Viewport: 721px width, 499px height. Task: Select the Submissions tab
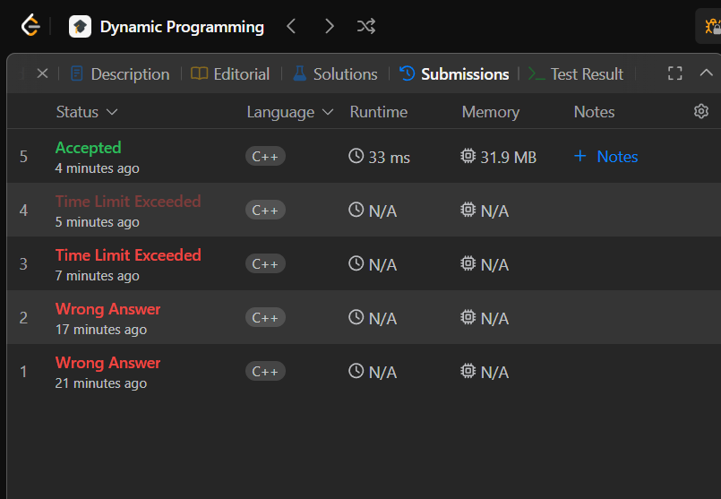tap(454, 74)
